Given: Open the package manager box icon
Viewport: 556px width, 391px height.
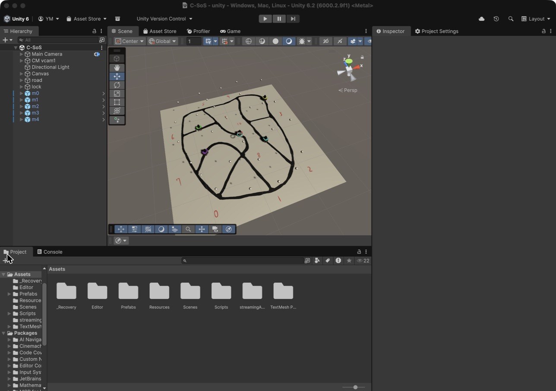Looking at the screenshot, I should pos(117,19).
